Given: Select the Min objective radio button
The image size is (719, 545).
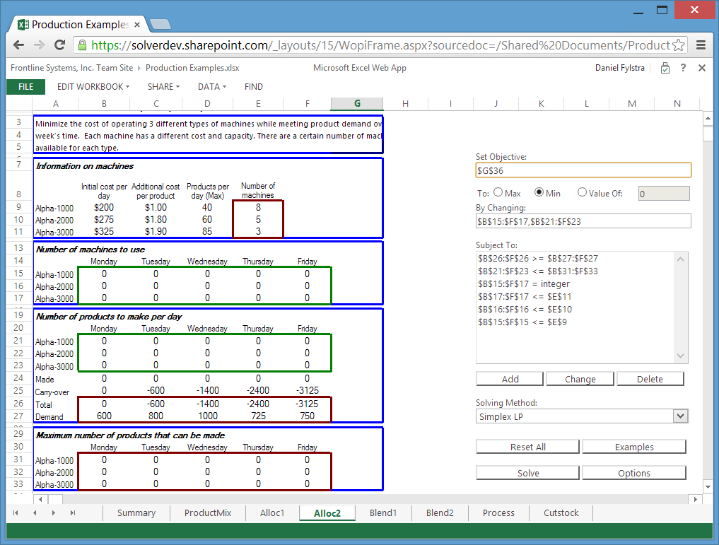Looking at the screenshot, I should tap(539, 192).
